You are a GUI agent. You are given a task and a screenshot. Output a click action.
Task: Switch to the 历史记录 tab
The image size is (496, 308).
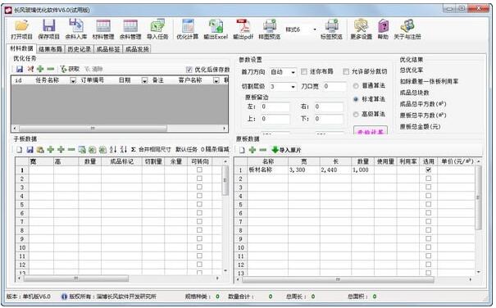pos(80,49)
